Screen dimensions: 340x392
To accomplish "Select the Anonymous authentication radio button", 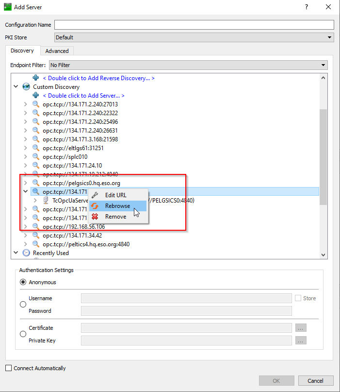I will click(23, 282).
